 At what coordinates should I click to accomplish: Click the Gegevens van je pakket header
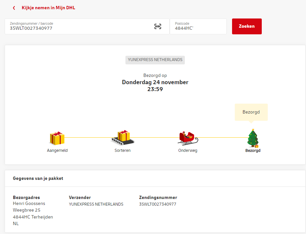pyautogui.click(x=38, y=178)
